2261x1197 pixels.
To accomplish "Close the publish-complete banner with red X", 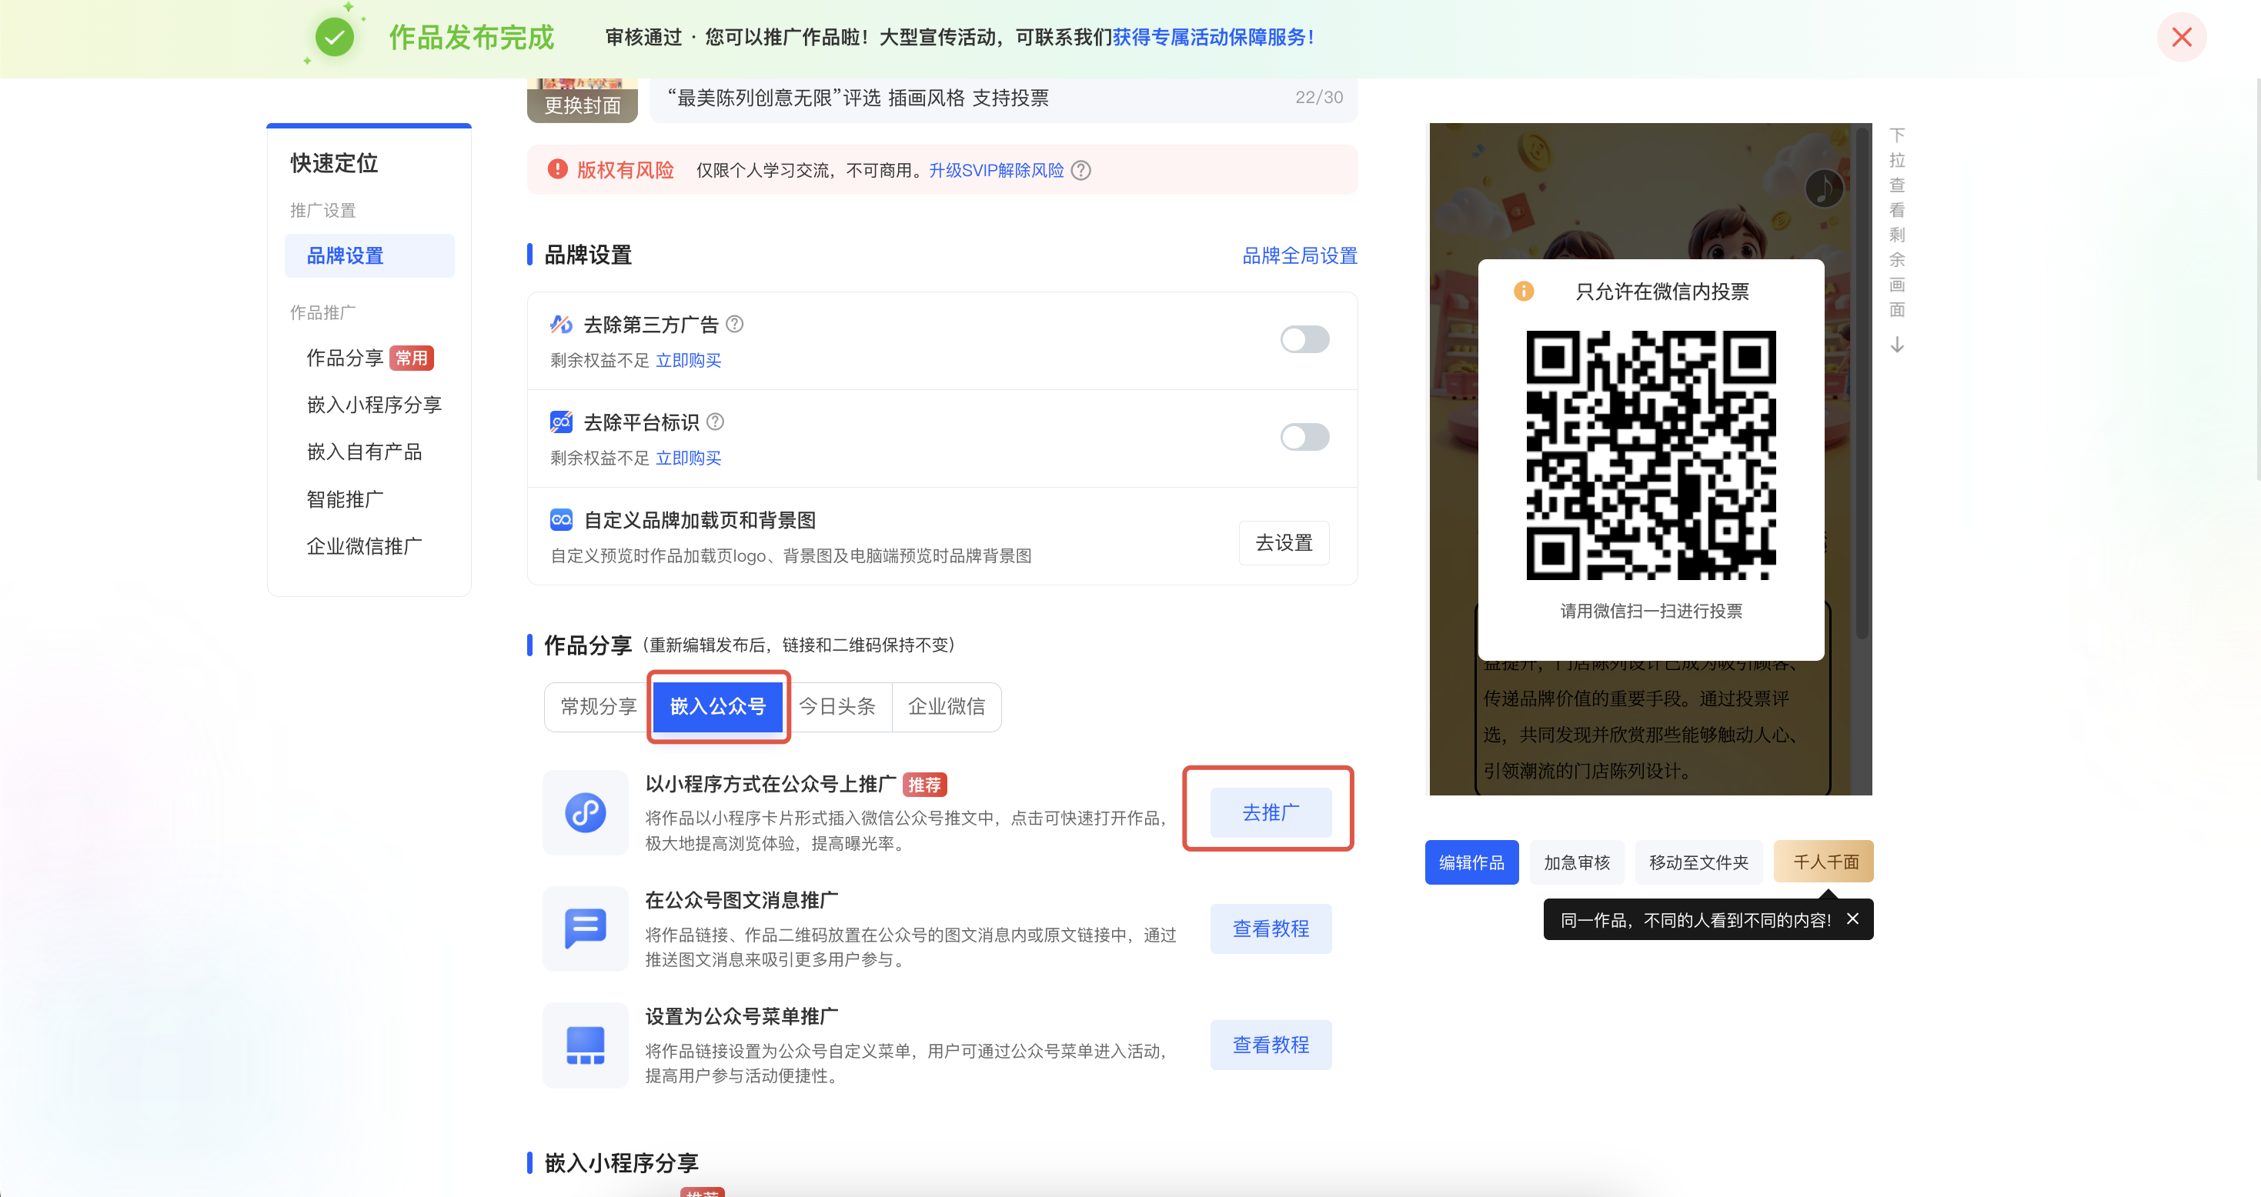I will click(2181, 37).
